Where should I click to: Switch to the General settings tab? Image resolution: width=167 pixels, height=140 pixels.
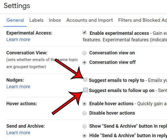15,20
